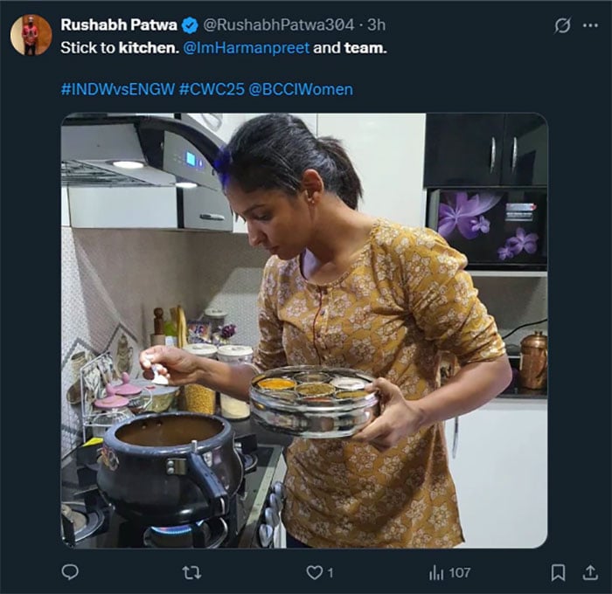Click the Grok explain-post icon
Screen dimensions: 612x594
click(563, 25)
